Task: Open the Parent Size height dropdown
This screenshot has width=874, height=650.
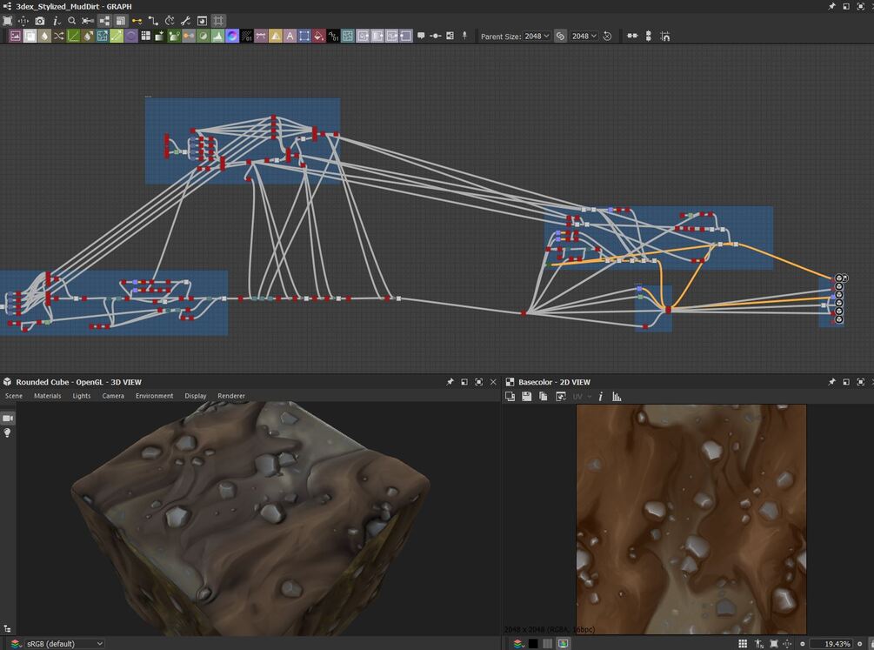Action: [584, 37]
